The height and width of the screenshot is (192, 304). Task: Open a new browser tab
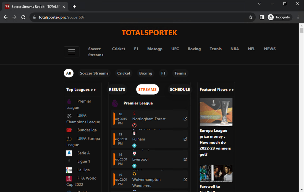pos(74,7)
